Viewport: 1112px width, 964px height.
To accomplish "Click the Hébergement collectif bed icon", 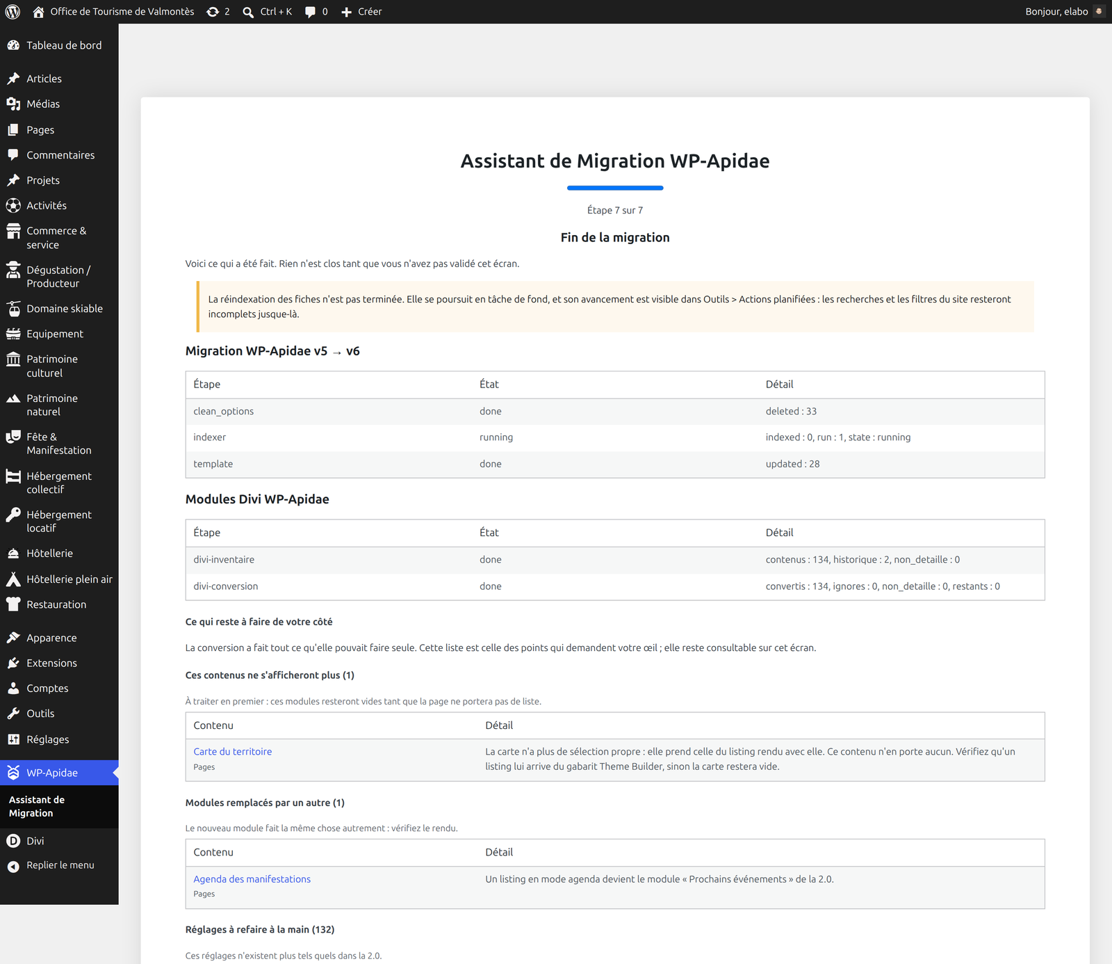I will point(13,476).
